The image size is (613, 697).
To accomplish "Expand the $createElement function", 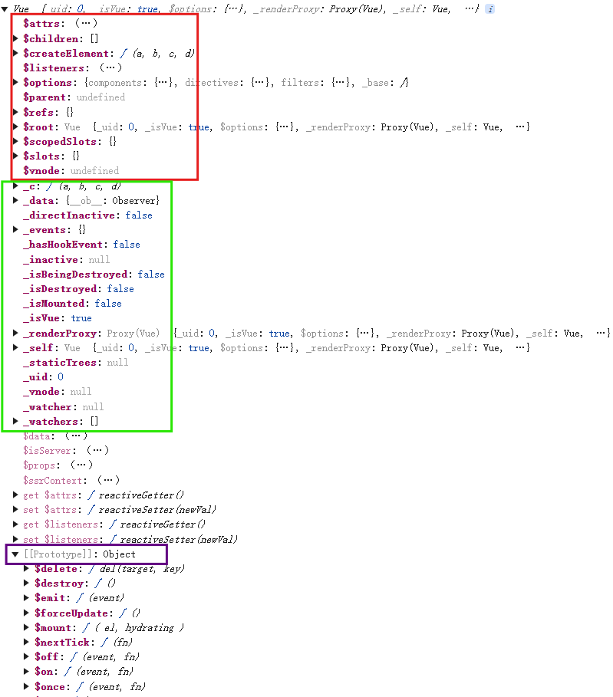I will [x=15, y=54].
